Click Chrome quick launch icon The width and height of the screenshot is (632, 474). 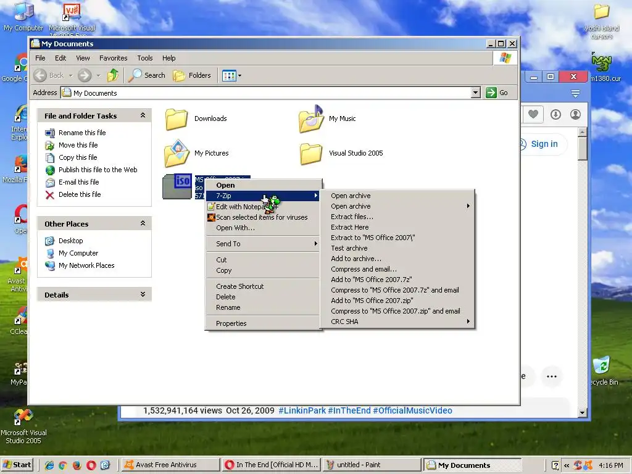point(62,465)
